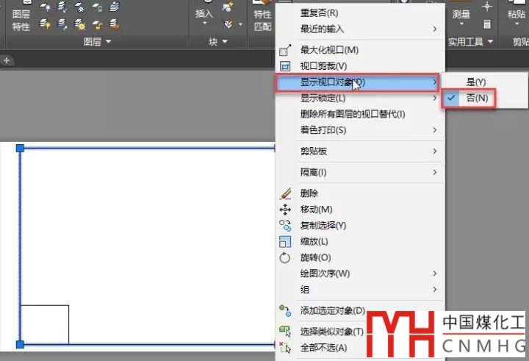Select 旋转(O) rotate command
Viewport: 529px width, 361px height.
pos(359,257)
